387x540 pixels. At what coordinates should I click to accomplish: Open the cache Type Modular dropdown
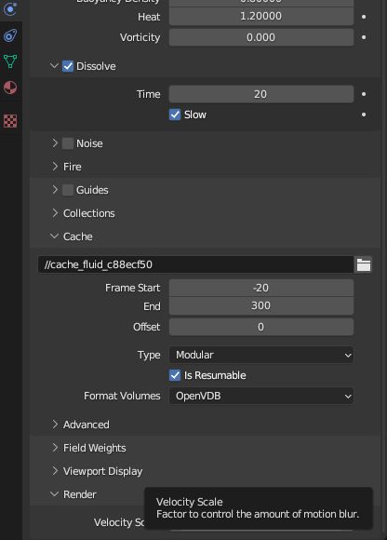[261, 355]
